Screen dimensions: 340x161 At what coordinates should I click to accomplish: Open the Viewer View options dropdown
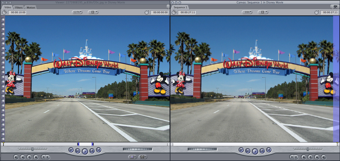point(93,12)
